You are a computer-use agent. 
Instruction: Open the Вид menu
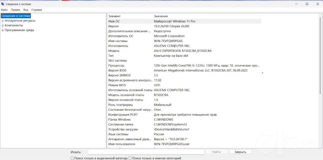(26, 10)
